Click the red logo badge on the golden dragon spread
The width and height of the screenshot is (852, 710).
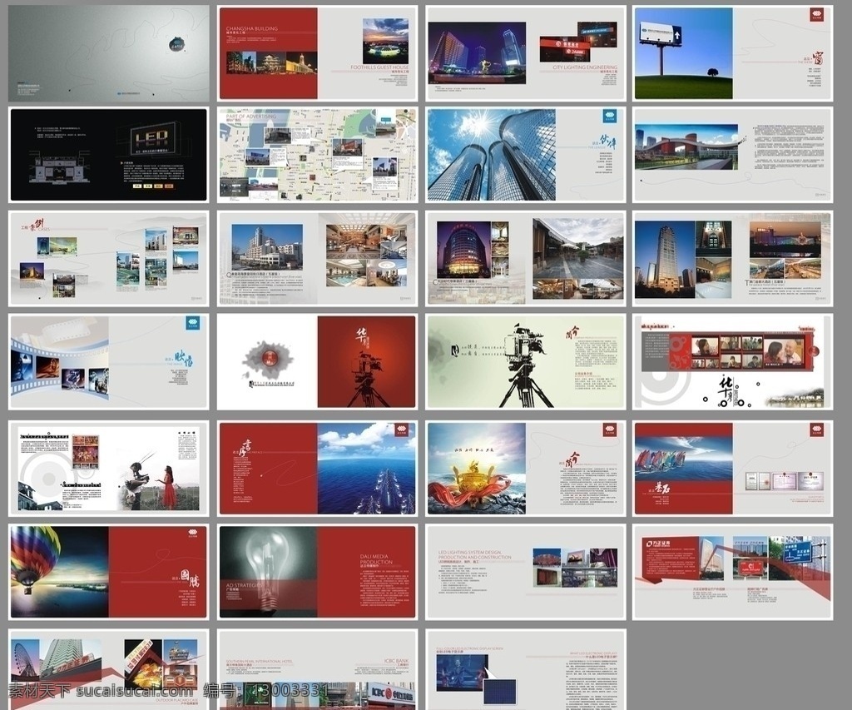click(610, 430)
